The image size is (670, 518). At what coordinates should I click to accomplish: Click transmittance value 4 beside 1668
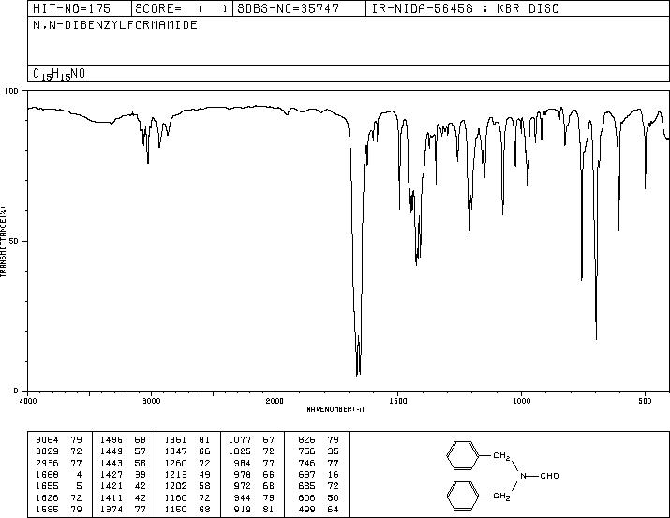click(79, 474)
